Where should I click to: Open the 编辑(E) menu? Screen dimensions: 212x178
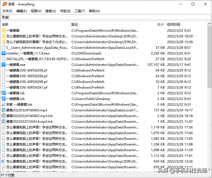coord(21,11)
